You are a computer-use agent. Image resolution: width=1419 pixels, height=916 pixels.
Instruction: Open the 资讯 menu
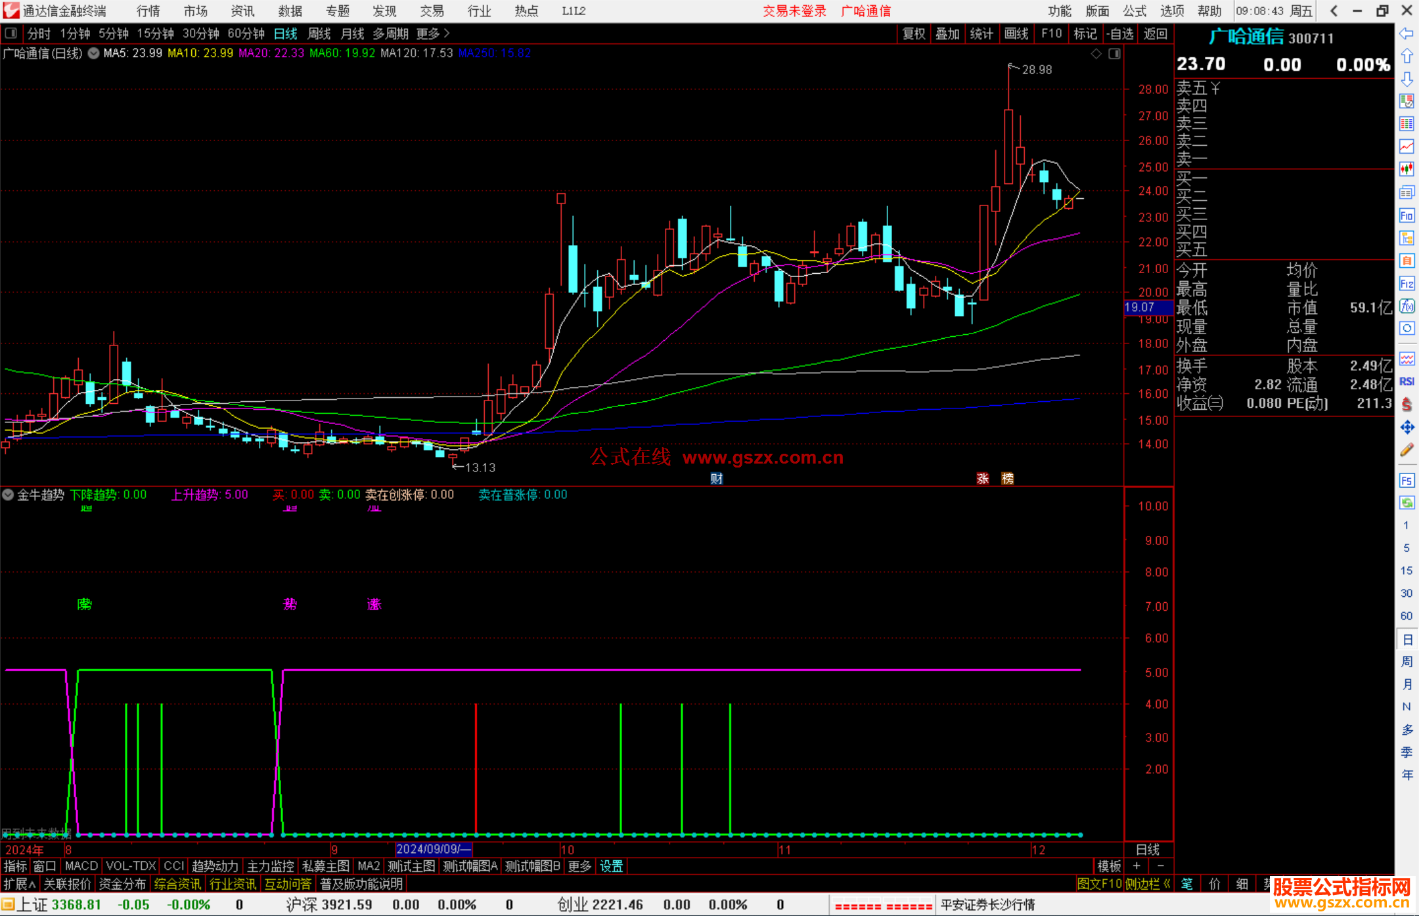(x=243, y=11)
